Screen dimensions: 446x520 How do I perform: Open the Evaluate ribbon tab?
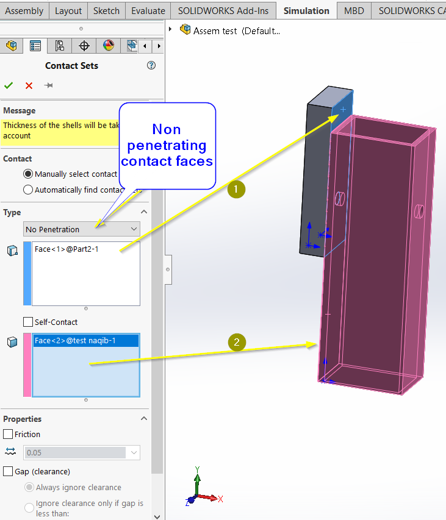[148, 11]
